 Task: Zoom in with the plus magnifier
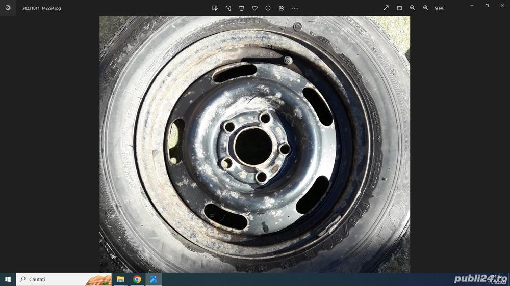[x=425, y=8]
